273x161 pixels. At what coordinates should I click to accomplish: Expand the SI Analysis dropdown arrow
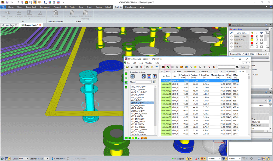coord(19,19)
